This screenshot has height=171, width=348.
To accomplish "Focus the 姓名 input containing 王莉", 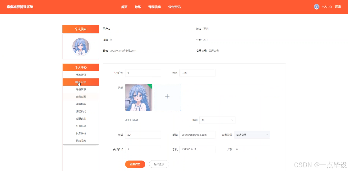I will (197, 73).
